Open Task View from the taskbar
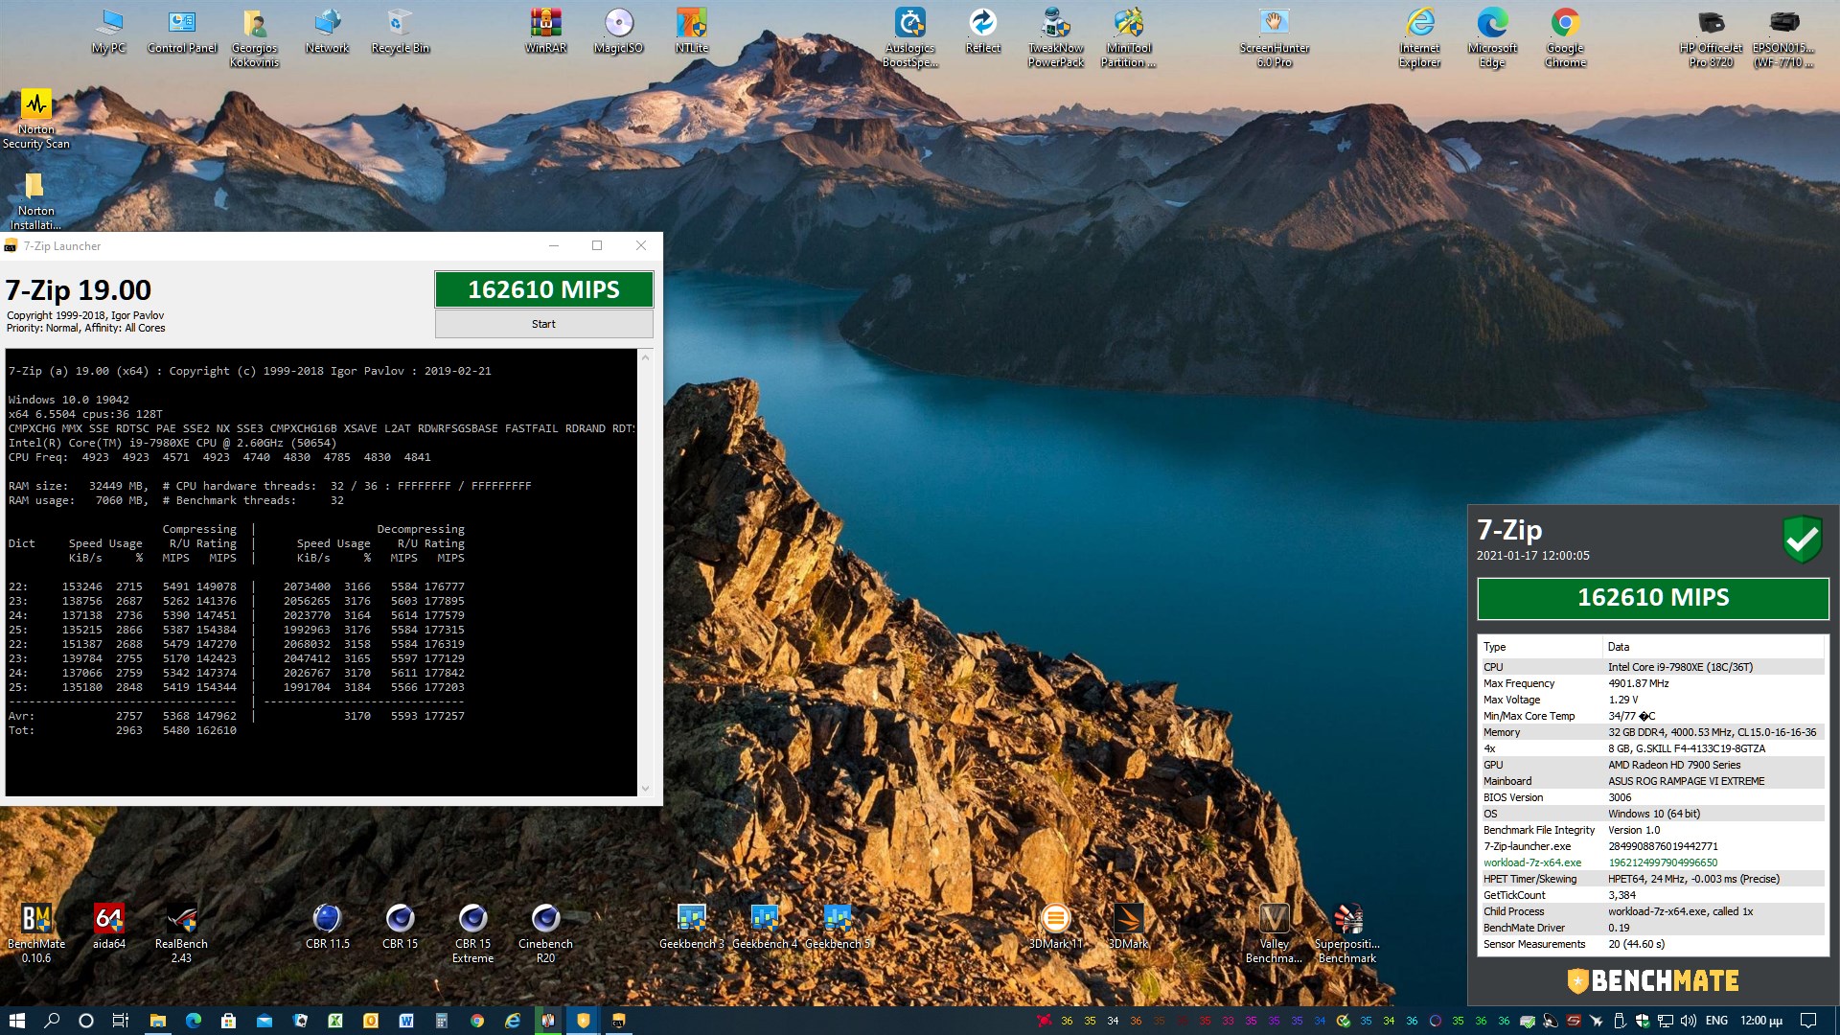Screen dimensions: 1840x1035 (x=120, y=1021)
